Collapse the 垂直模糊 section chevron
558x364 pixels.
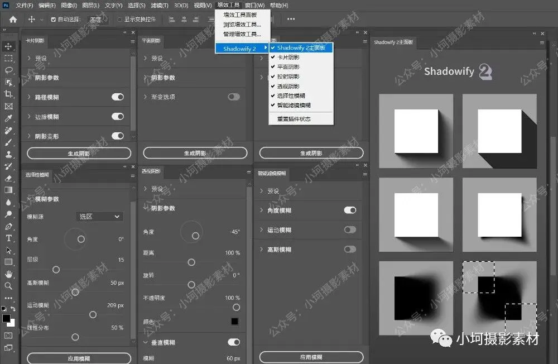coord(145,342)
